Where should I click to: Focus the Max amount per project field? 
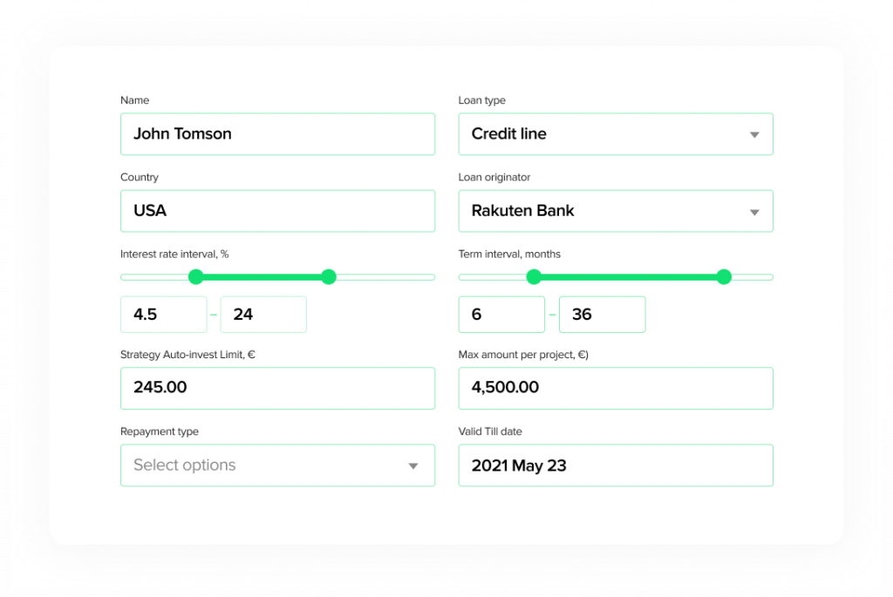(616, 388)
